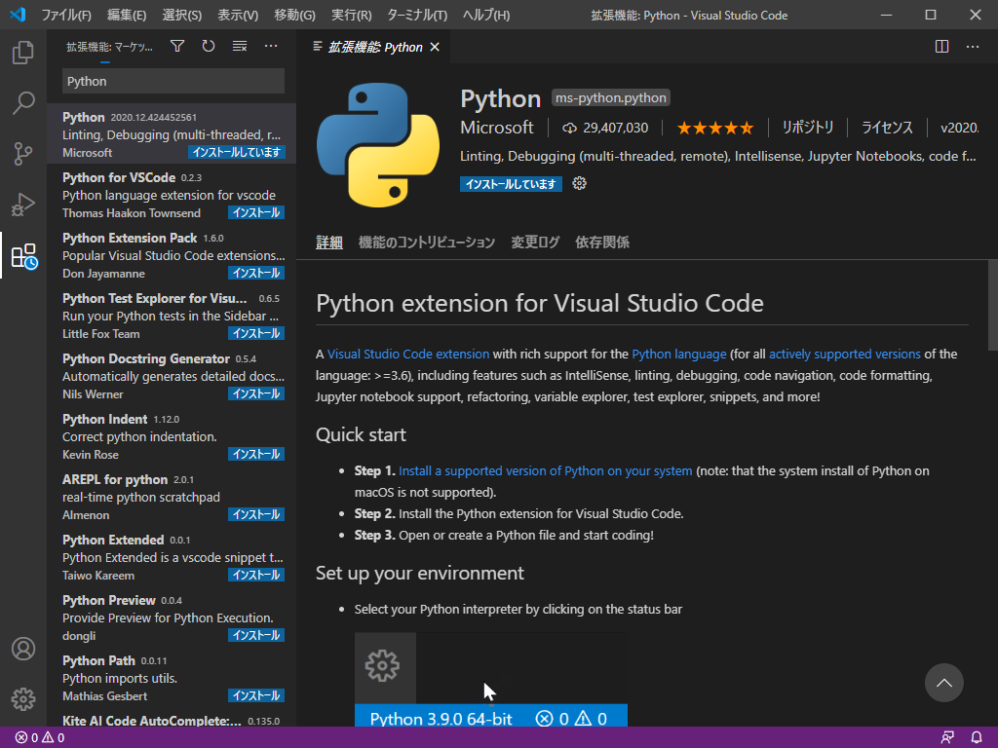Select Microsoft Python extension in list
Viewport: 998px width, 748px height.
pos(172,133)
